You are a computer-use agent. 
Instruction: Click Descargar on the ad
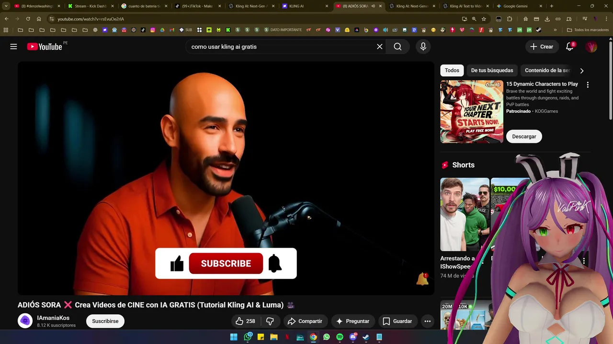[x=524, y=136]
